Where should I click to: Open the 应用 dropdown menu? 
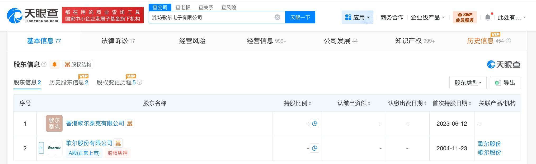click(x=357, y=17)
